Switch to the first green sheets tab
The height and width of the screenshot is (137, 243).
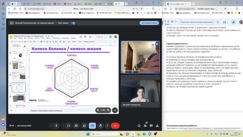(88, 4)
